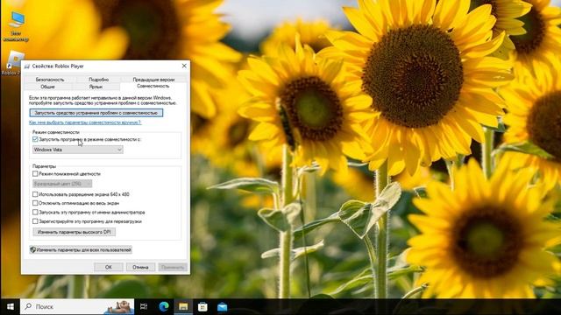561x315 pixels.
Task: Select the Roblox Player desktop shortcut
Action: click(x=12, y=63)
